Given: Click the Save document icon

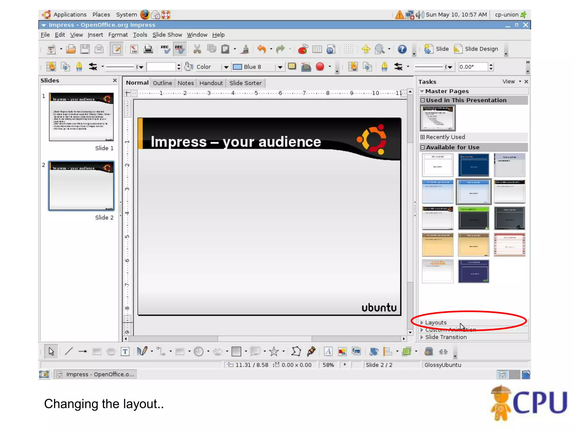Looking at the screenshot, I should (x=85, y=49).
